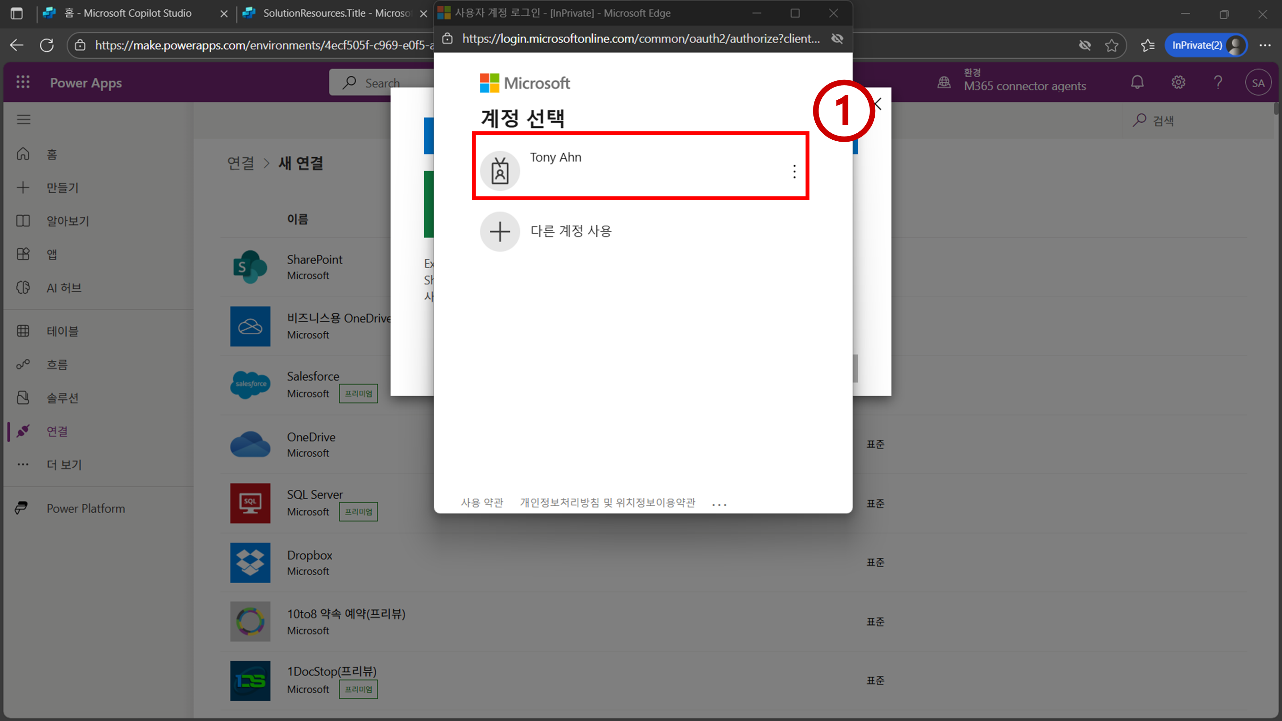Open the Power Apps app launcher waffle

pos(23,83)
